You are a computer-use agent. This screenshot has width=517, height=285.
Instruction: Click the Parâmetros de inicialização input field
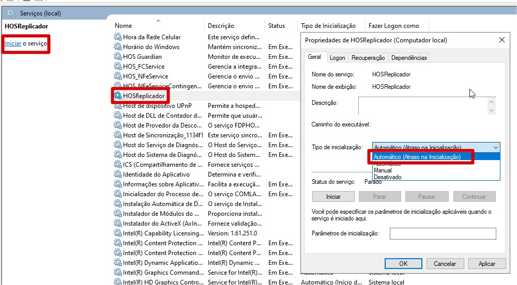tap(443, 234)
